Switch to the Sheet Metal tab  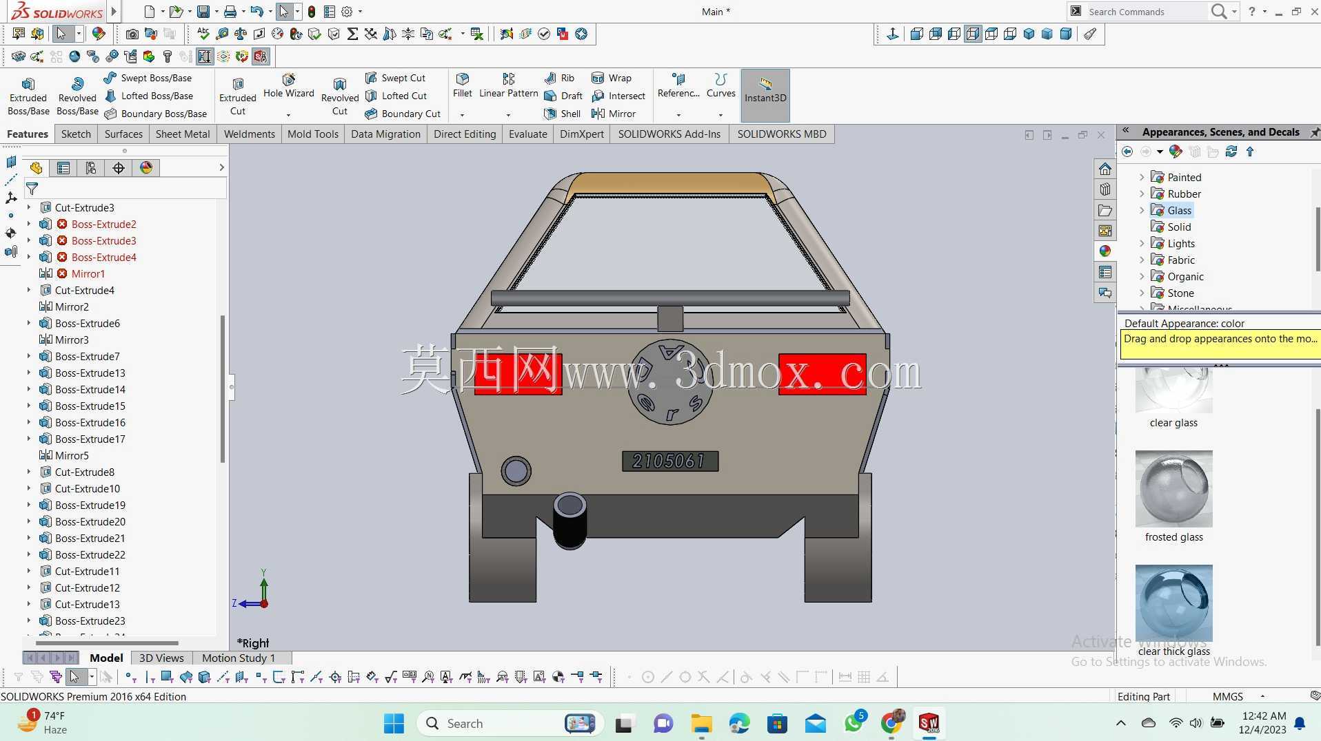183,134
